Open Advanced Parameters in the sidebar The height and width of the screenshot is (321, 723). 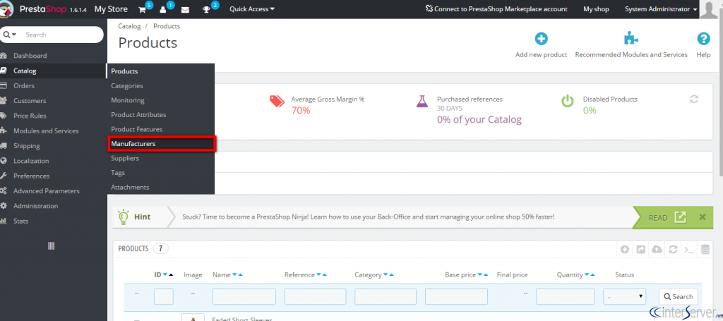coord(46,191)
